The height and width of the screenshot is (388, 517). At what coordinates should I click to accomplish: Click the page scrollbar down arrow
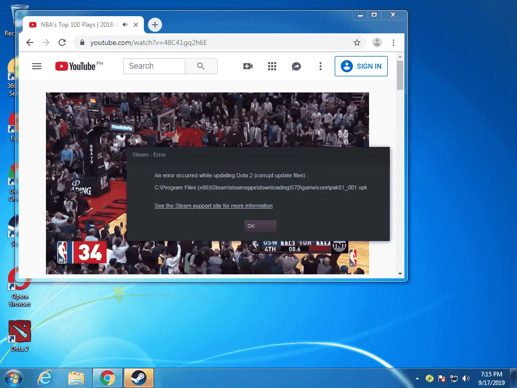pyautogui.click(x=400, y=273)
